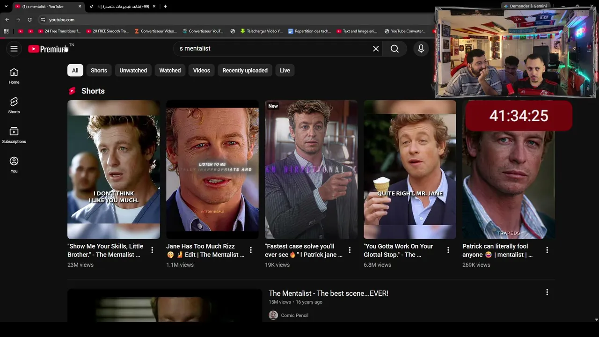Close the "s mentalist - YouTube" tab
Viewport: 599px width, 337px height.
pyautogui.click(x=80, y=7)
